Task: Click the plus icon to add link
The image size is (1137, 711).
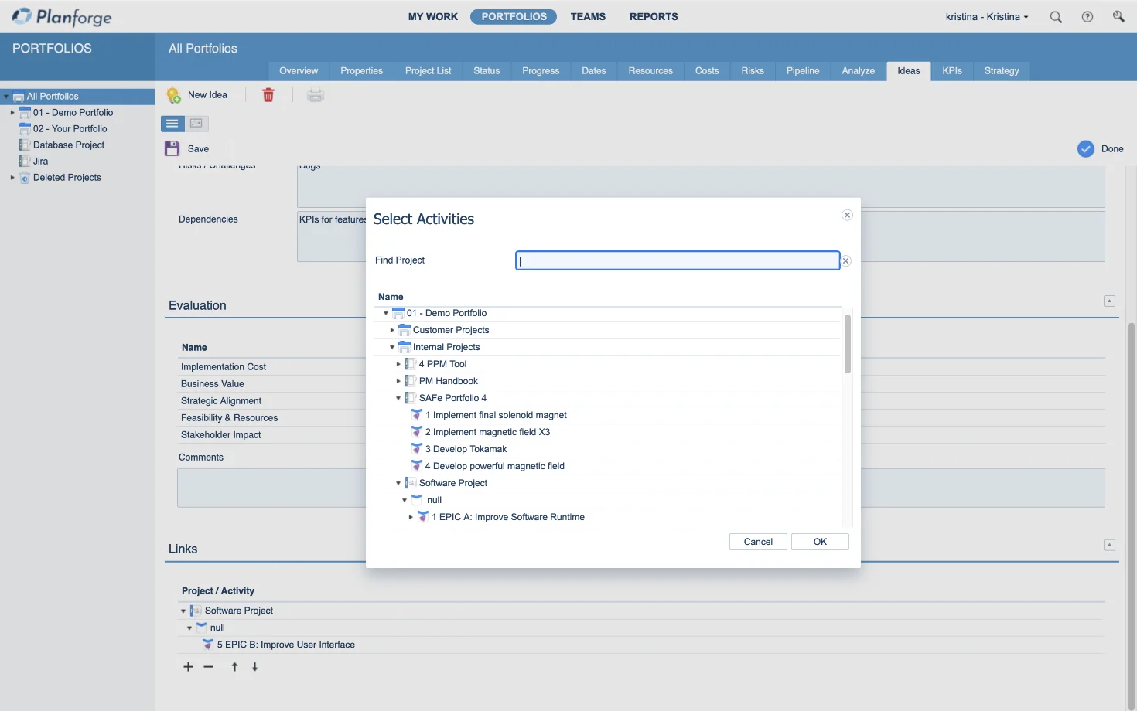Action: click(188, 667)
